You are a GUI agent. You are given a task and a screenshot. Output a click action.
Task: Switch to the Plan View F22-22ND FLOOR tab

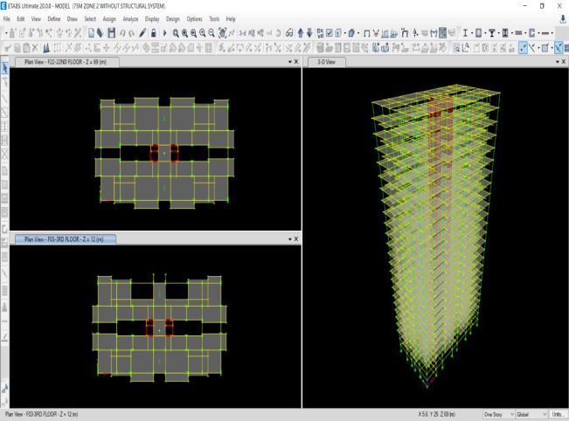pos(66,62)
